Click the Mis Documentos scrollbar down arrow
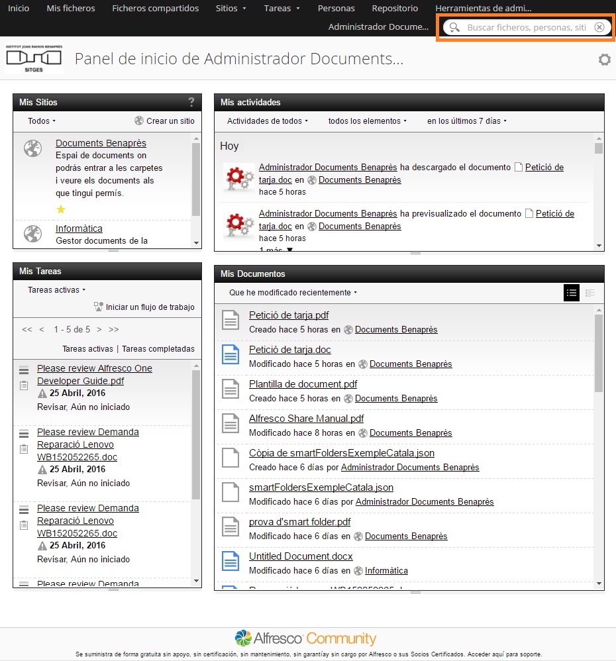 pos(599,584)
